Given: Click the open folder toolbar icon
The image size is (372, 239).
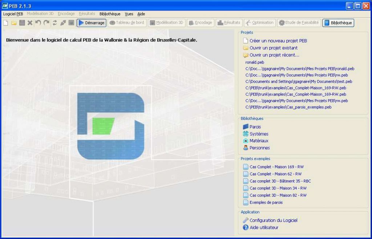Looking at the screenshot, I should tap(14, 23).
